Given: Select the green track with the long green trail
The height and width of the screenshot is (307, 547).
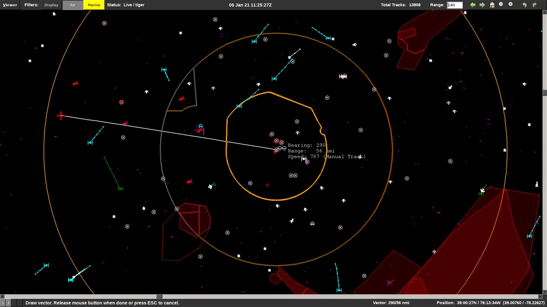Looking at the screenshot, I should tap(120, 188).
